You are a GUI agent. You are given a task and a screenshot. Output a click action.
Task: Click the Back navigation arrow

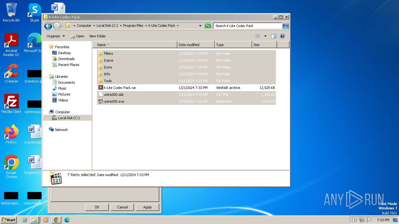[48, 26]
